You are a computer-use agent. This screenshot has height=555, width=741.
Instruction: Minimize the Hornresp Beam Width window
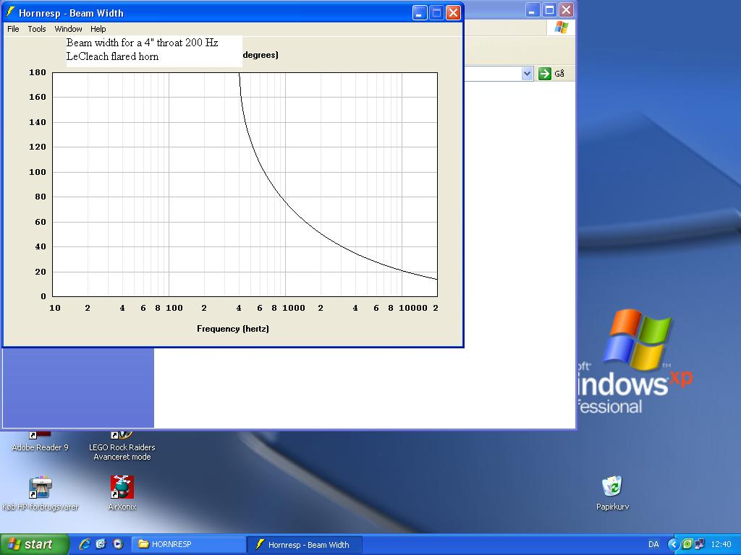click(x=420, y=13)
